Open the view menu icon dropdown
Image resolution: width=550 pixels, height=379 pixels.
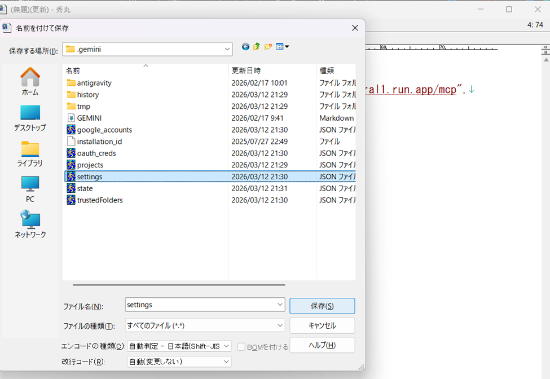pos(283,47)
